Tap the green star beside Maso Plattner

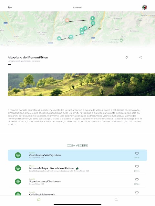tap(77, 168)
